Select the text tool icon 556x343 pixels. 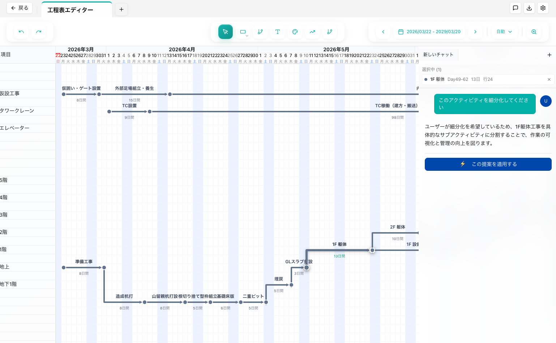(x=278, y=32)
